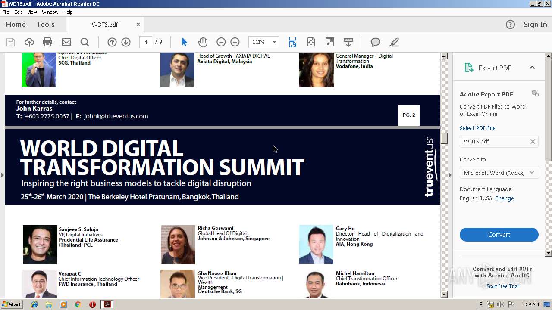The image size is (552, 310).
Task: Send file by email envelope icon
Action: (x=66, y=42)
